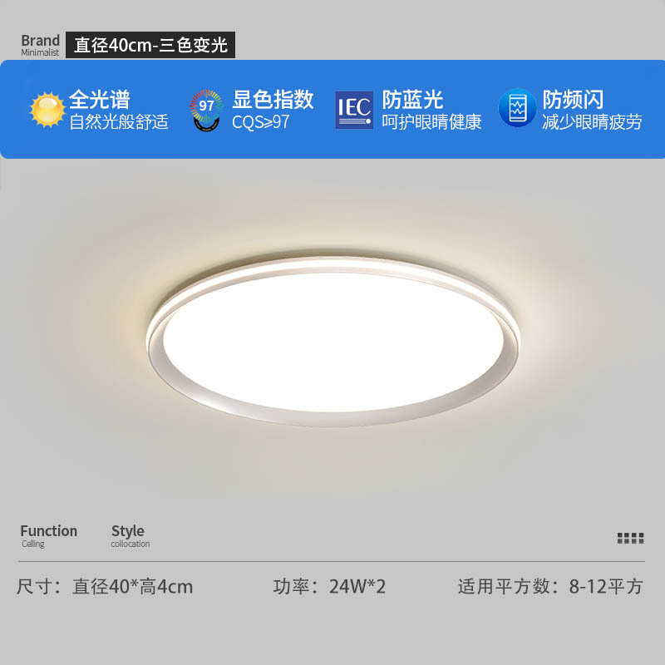The image size is (665, 665).
Task: Click the 尺寸 直径40*高4cm text
Action: click(x=105, y=587)
